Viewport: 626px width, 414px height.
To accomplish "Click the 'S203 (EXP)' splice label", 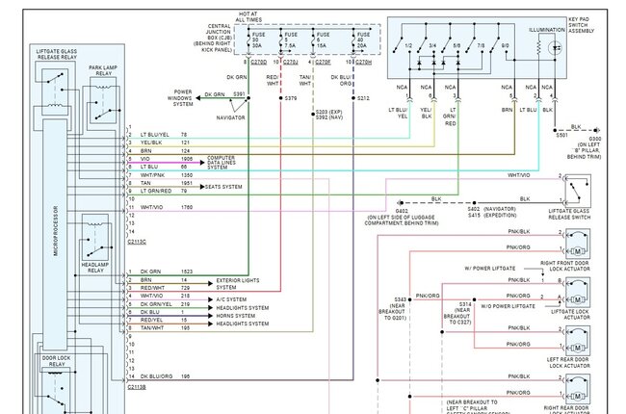I will click(328, 113).
